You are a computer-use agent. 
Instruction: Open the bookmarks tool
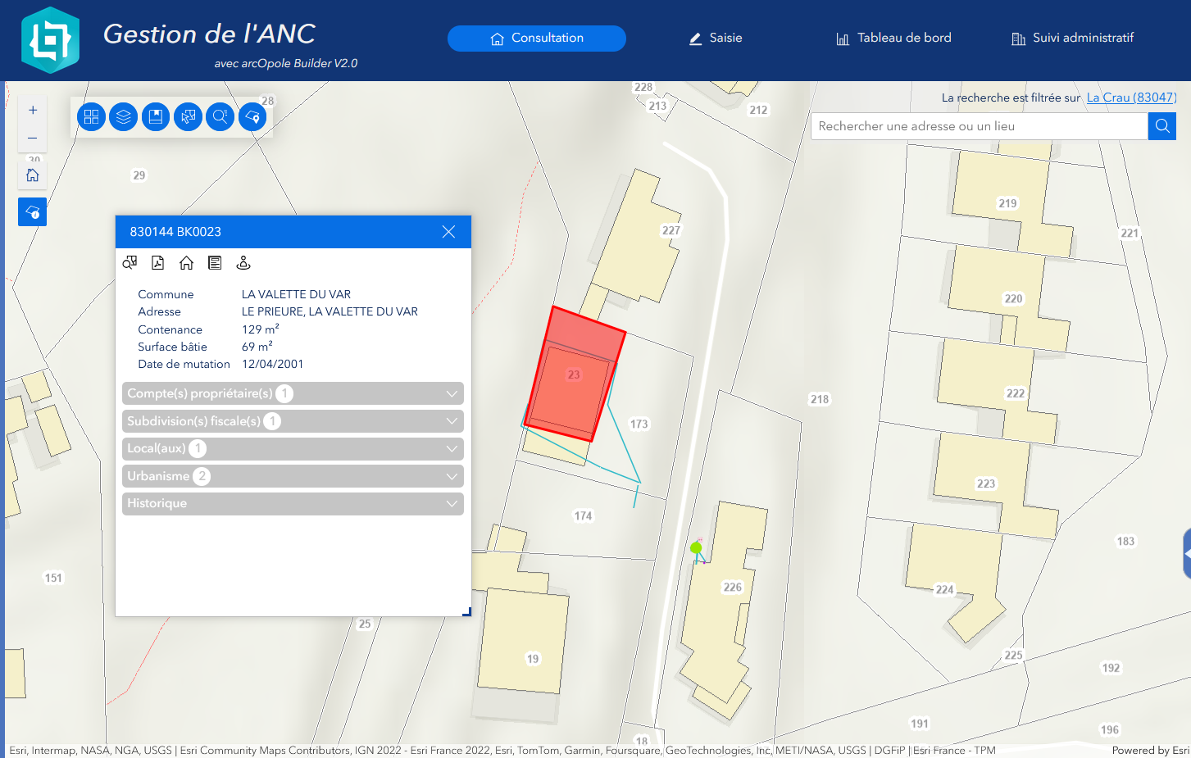(156, 117)
